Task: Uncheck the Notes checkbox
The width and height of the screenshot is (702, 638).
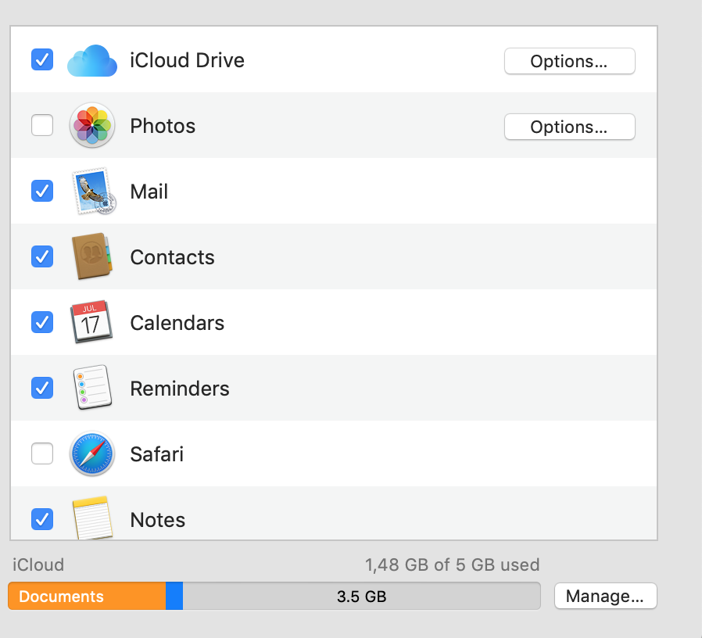Action: 42,519
